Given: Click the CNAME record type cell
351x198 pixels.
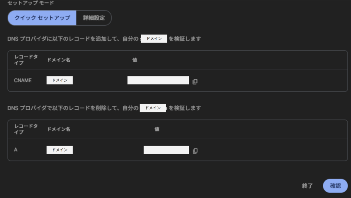Looking at the screenshot, I should (23, 81).
